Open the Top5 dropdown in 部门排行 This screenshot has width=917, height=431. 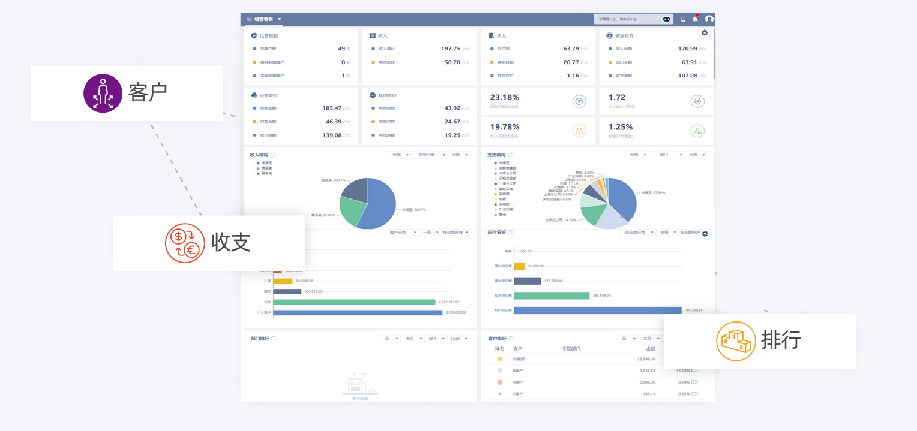pos(457,339)
